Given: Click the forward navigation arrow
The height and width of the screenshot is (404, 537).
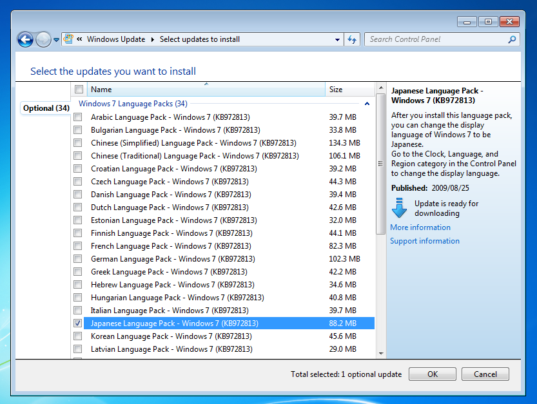Looking at the screenshot, I should (43, 39).
